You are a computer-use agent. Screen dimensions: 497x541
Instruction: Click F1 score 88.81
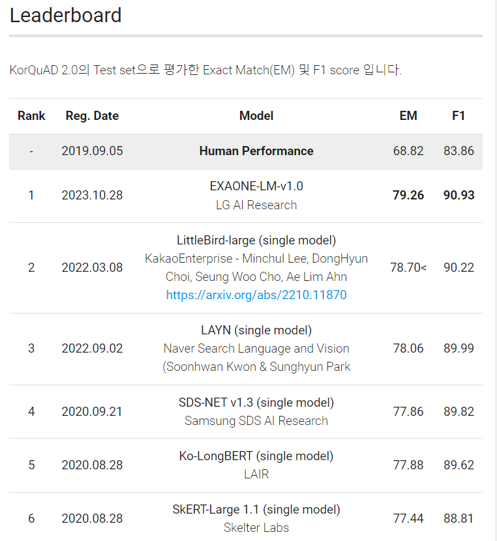click(x=459, y=519)
